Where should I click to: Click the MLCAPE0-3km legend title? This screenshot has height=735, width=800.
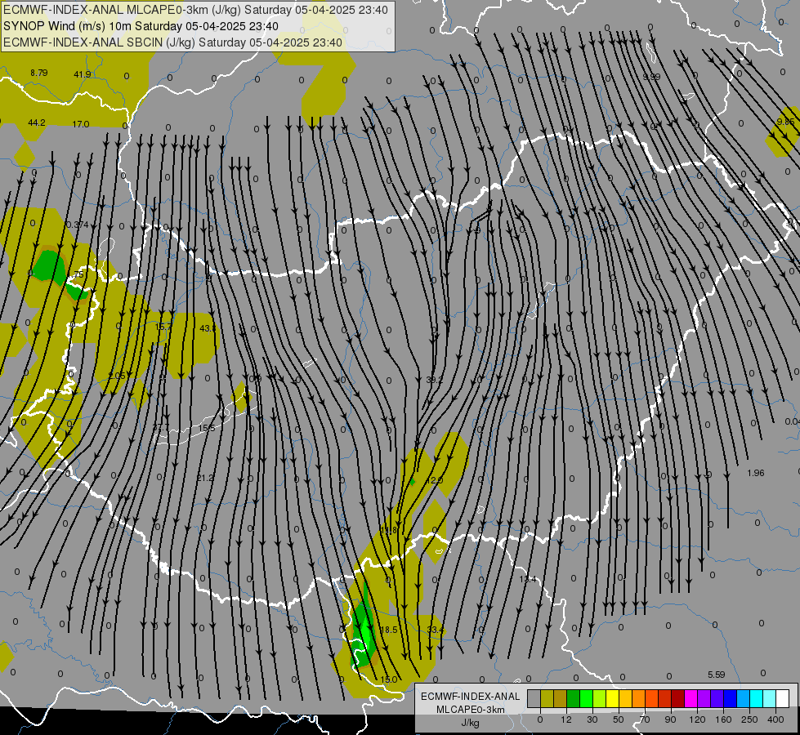[x=471, y=710]
